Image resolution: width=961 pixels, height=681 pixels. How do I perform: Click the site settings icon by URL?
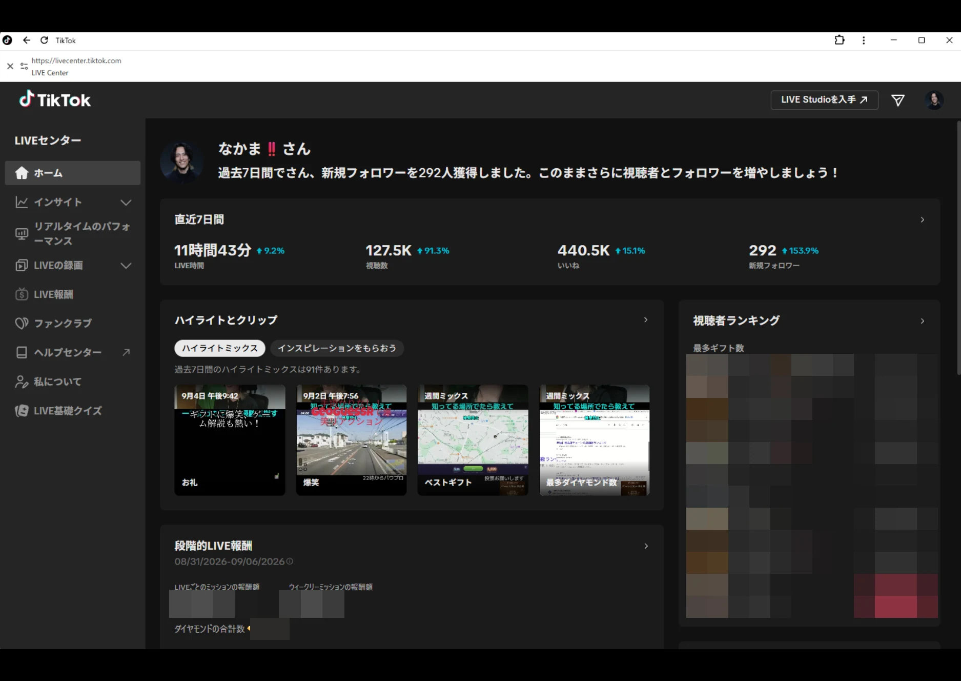pyautogui.click(x=24, y=66)
